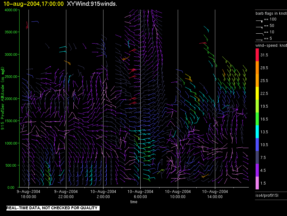The height and width of the screenshot is (216, 287).
Task: Click the yellow 10-aug-2004,17:00:00 timestamp
Action: coord(34,4)
